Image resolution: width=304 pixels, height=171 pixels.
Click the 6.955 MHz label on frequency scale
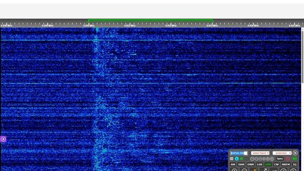294,25
